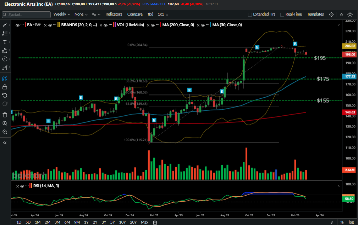Toggle visibility of BBANDS indicator
The height and width of the screenshot is (225, 358).
click(x=50, y=25)
